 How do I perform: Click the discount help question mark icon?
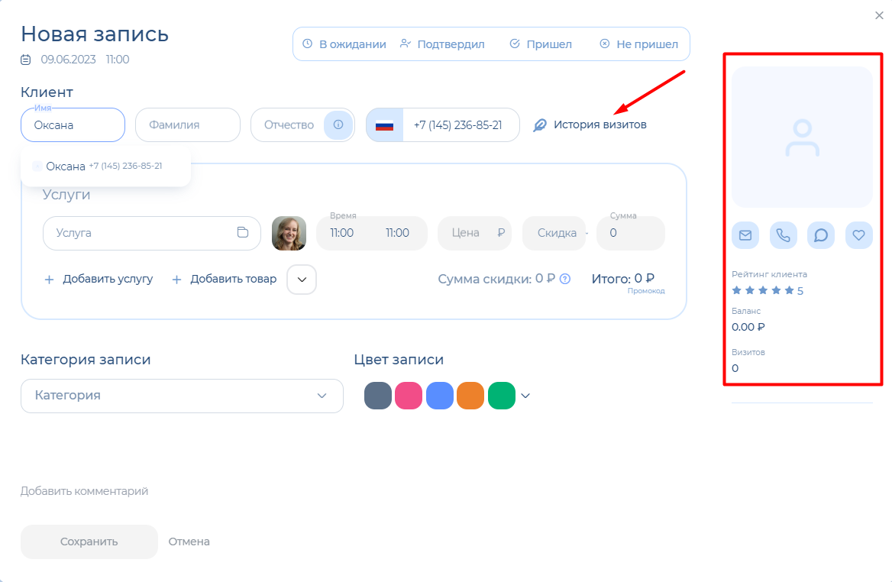tap(565, 280)
